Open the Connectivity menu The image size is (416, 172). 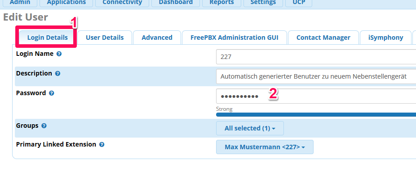[122, 3]
